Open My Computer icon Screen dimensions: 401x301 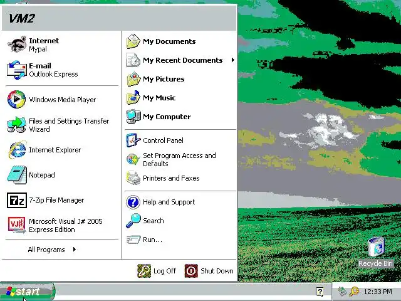click(x=133, y=117)
